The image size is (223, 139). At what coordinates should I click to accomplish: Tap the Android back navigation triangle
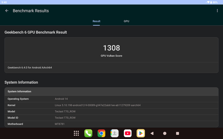coord(152,133)
